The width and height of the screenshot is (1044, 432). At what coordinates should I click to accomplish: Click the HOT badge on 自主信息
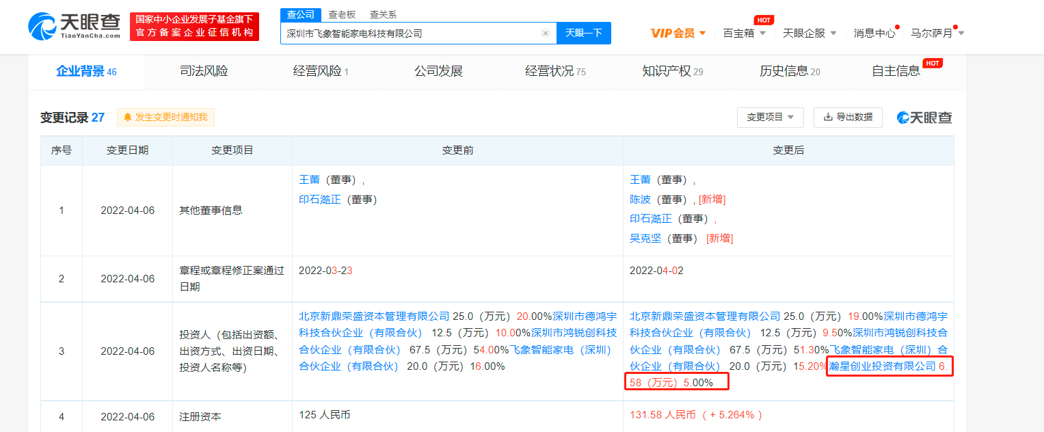933,63
